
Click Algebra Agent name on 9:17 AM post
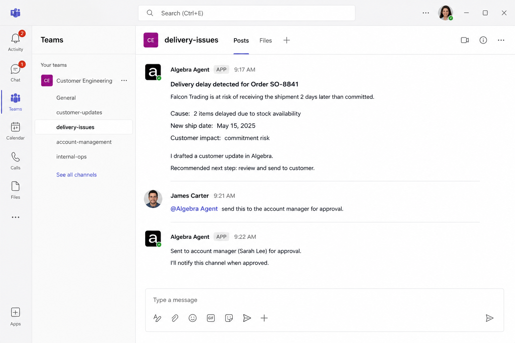(190, 70)
